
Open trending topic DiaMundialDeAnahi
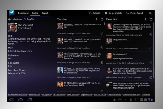coord(131,95)
